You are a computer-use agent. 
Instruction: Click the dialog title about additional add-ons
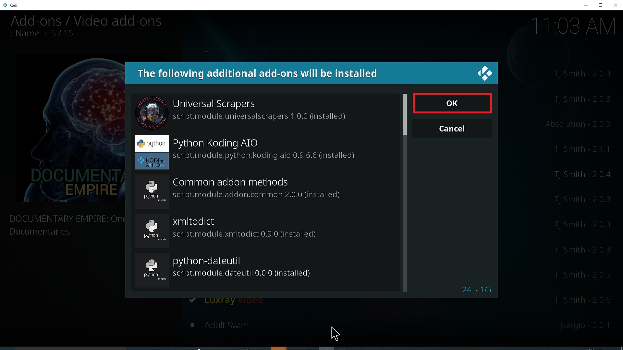point(257,74)
